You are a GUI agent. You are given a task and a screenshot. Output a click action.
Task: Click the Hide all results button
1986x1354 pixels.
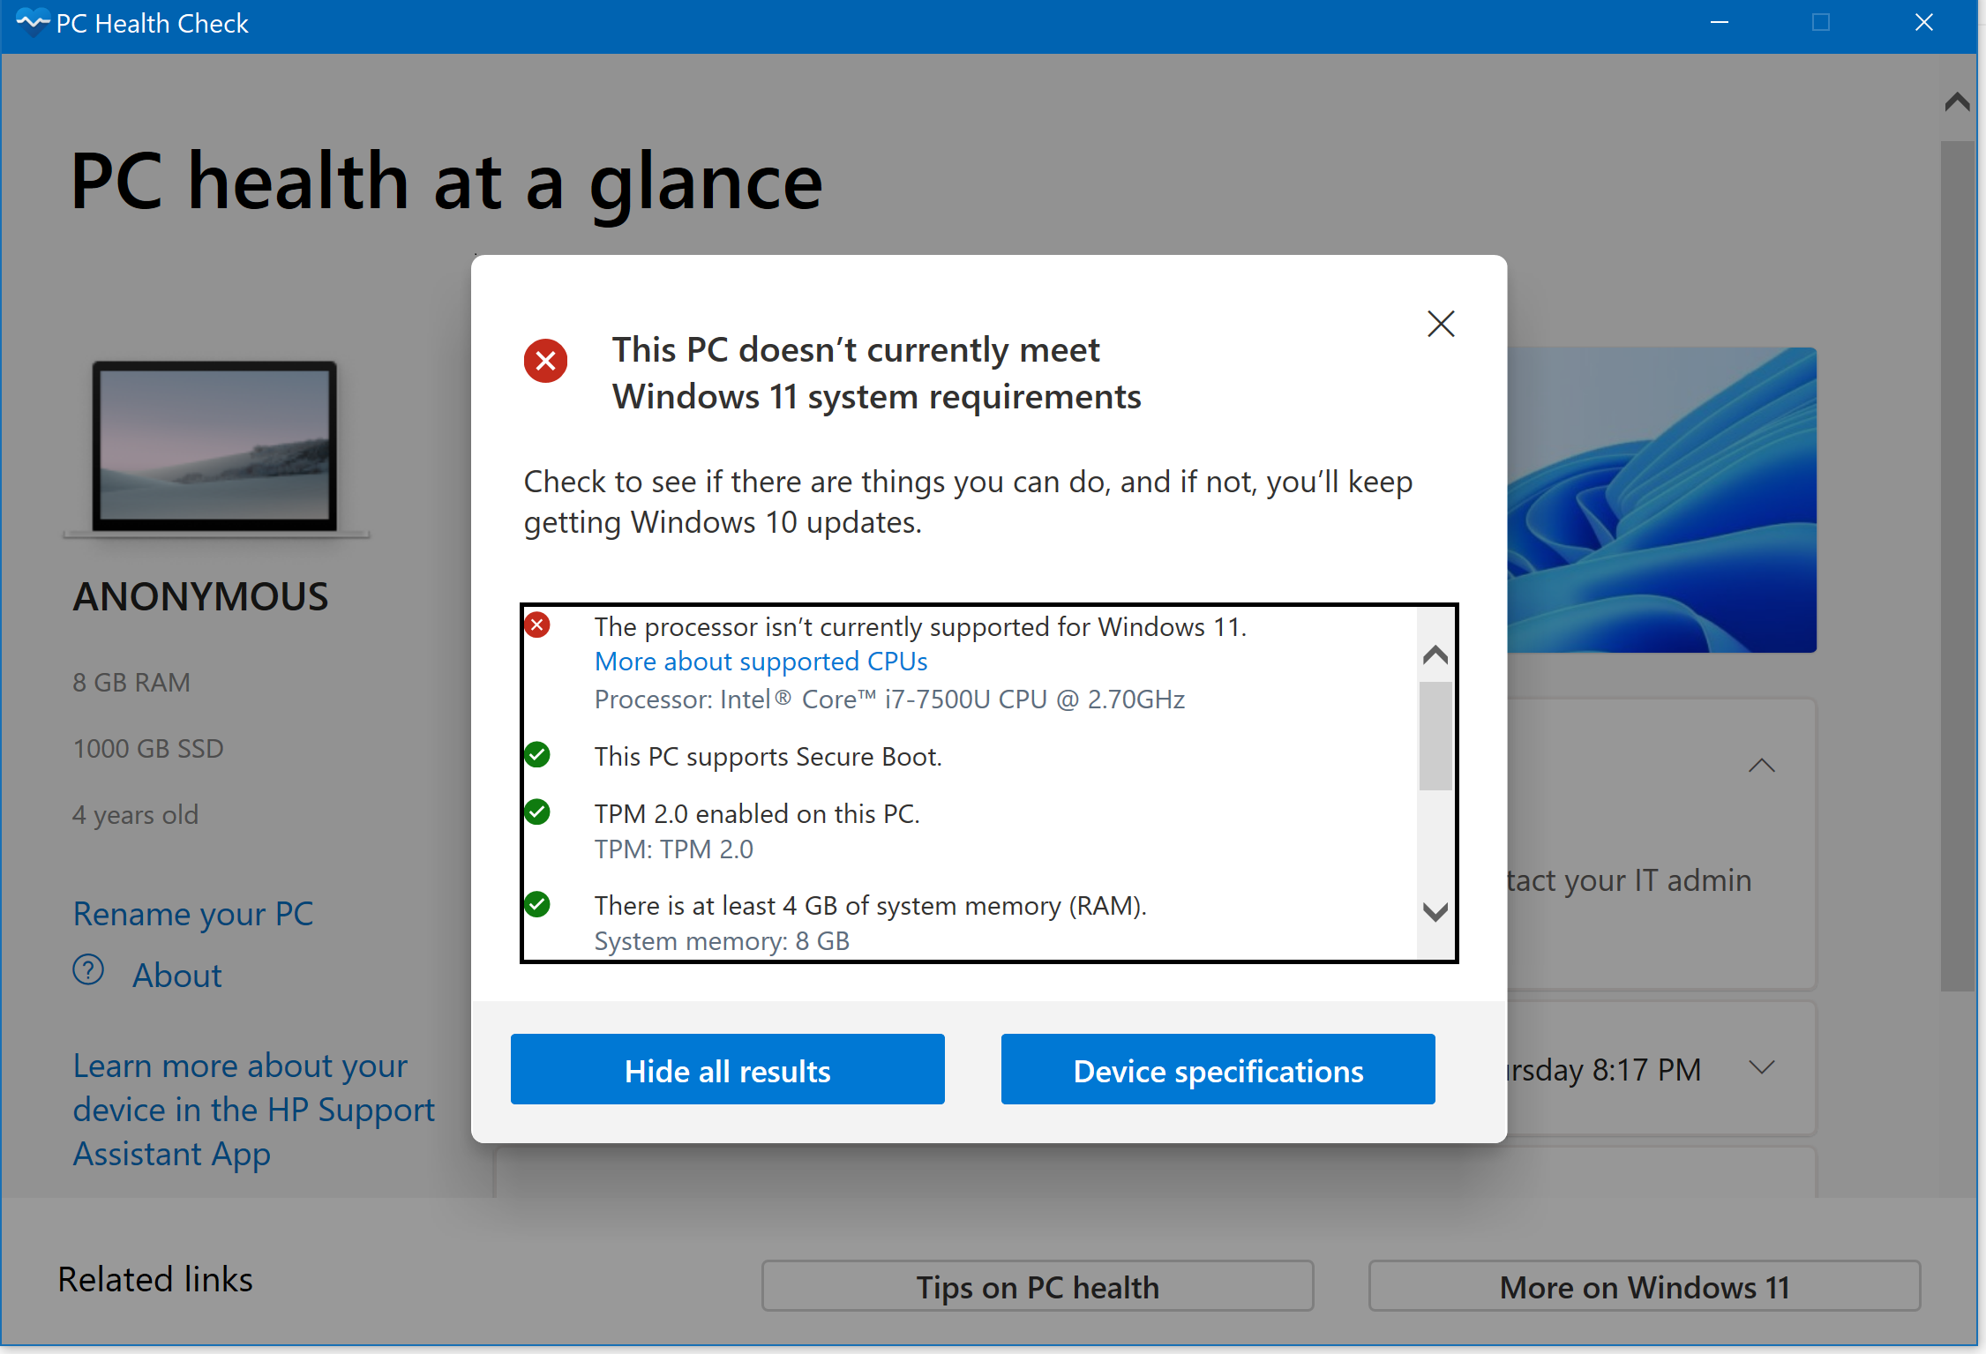click(727, 1069)
